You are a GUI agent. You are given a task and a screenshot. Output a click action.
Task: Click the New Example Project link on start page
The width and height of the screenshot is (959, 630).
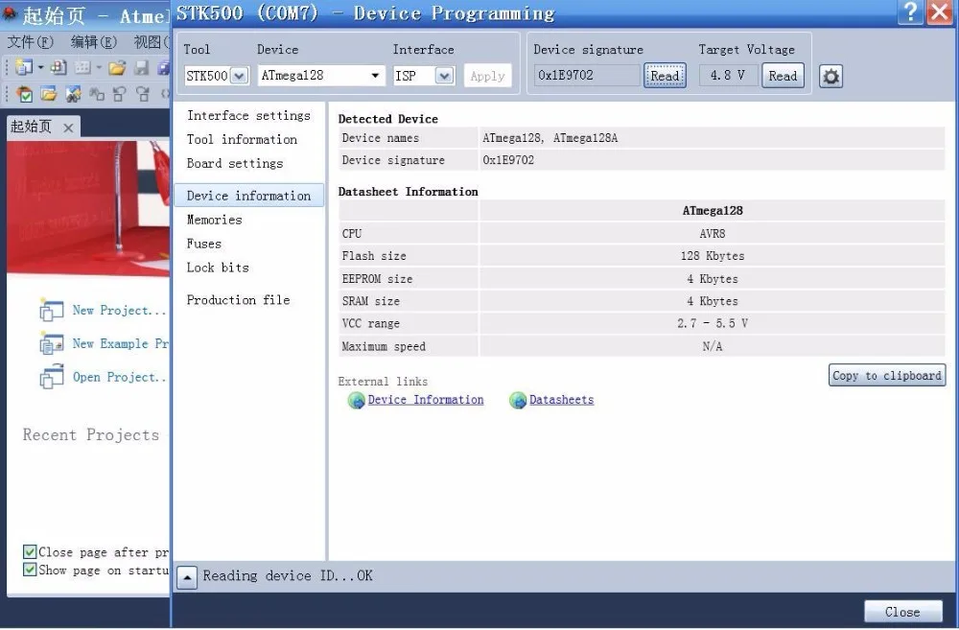[121, 343]
